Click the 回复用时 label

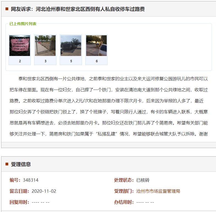[20, 202]
